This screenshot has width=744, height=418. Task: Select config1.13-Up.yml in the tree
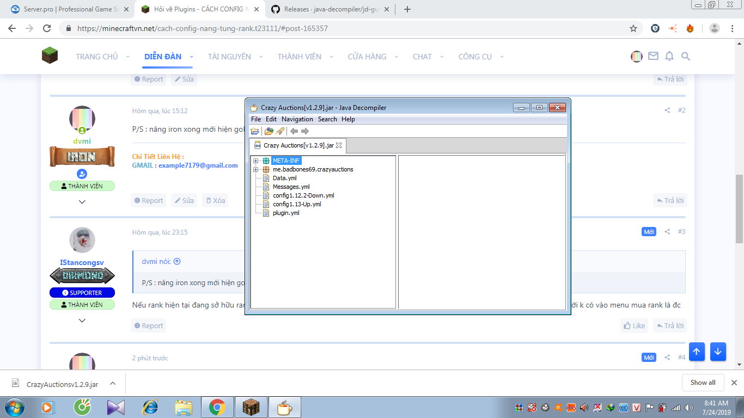[x=297, y=204]
